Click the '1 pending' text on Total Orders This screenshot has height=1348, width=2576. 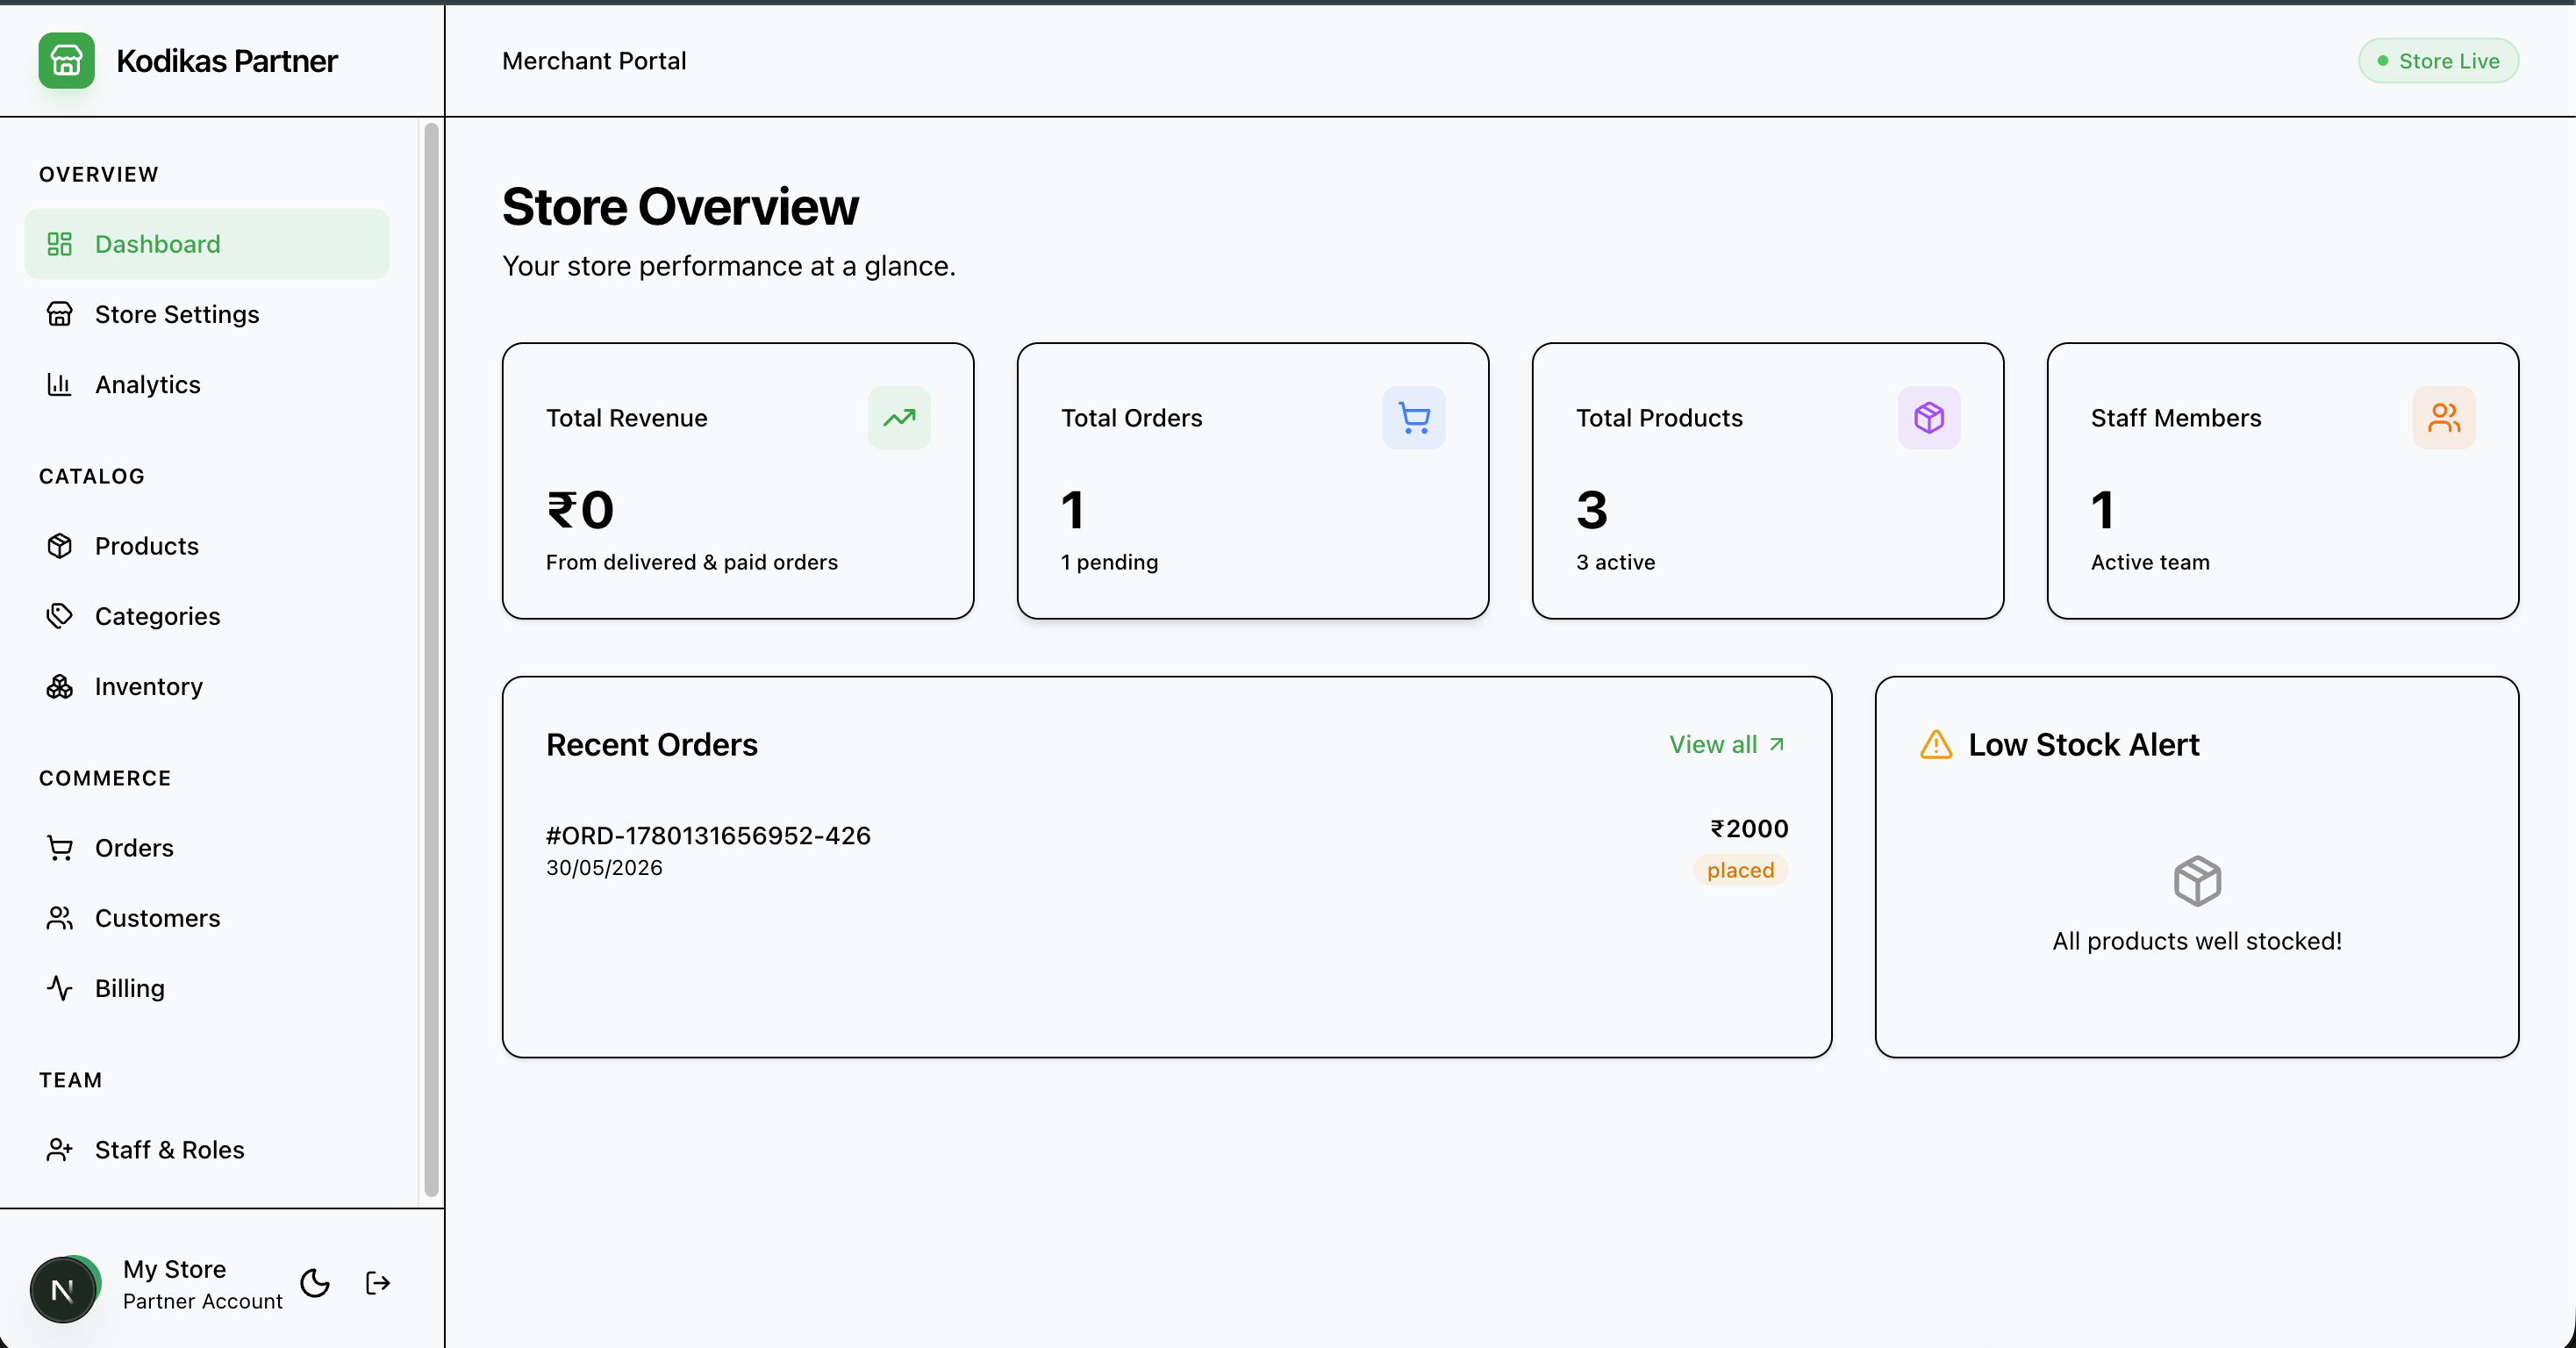click(x=1109, y=562)
